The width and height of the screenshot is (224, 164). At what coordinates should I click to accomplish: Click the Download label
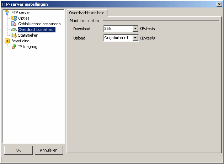[x=82, y=29]
